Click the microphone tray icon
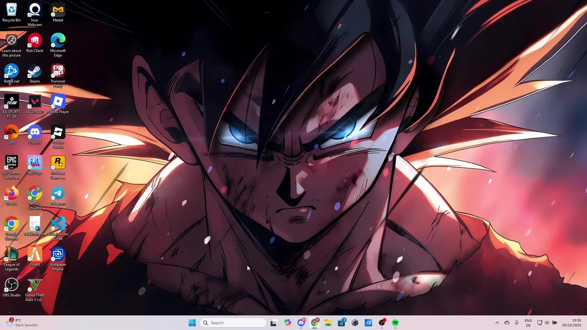The width and height of the screenshot is (587, 330). click(x=517, y=323)
